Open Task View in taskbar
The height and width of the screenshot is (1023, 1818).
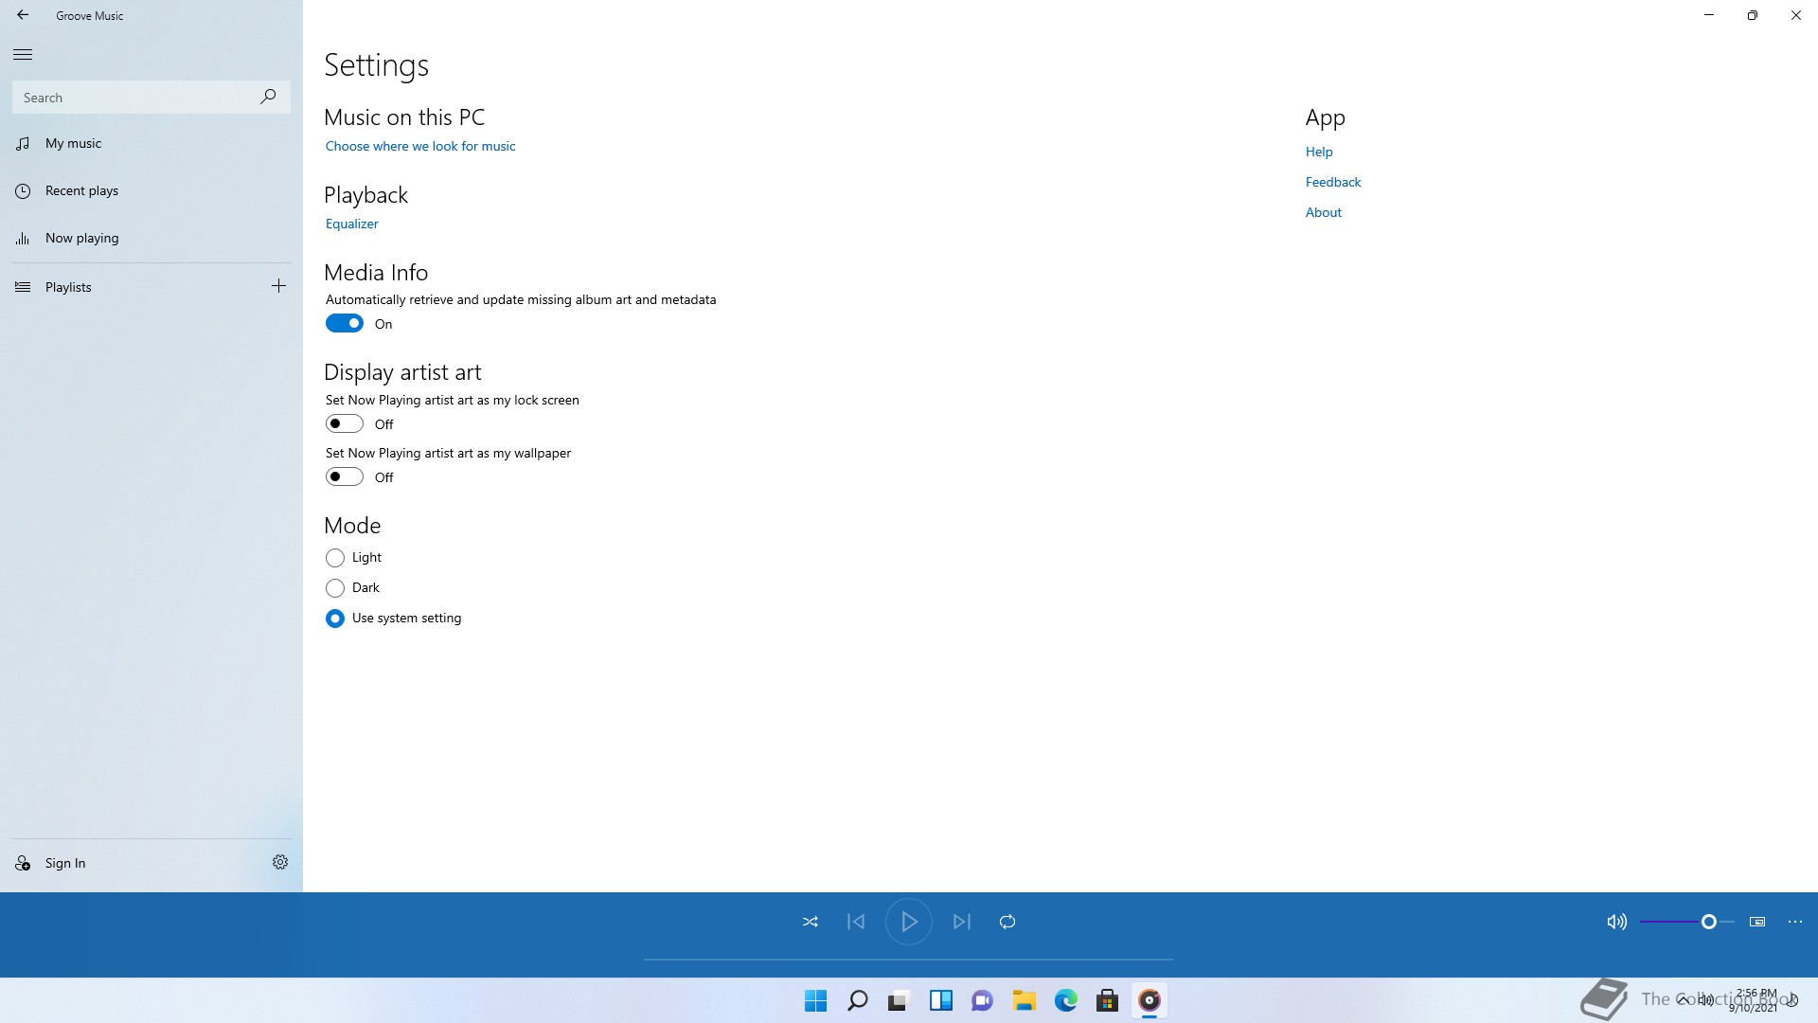(899, 1000)
